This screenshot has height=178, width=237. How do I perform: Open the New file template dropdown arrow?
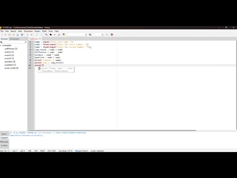6,34
